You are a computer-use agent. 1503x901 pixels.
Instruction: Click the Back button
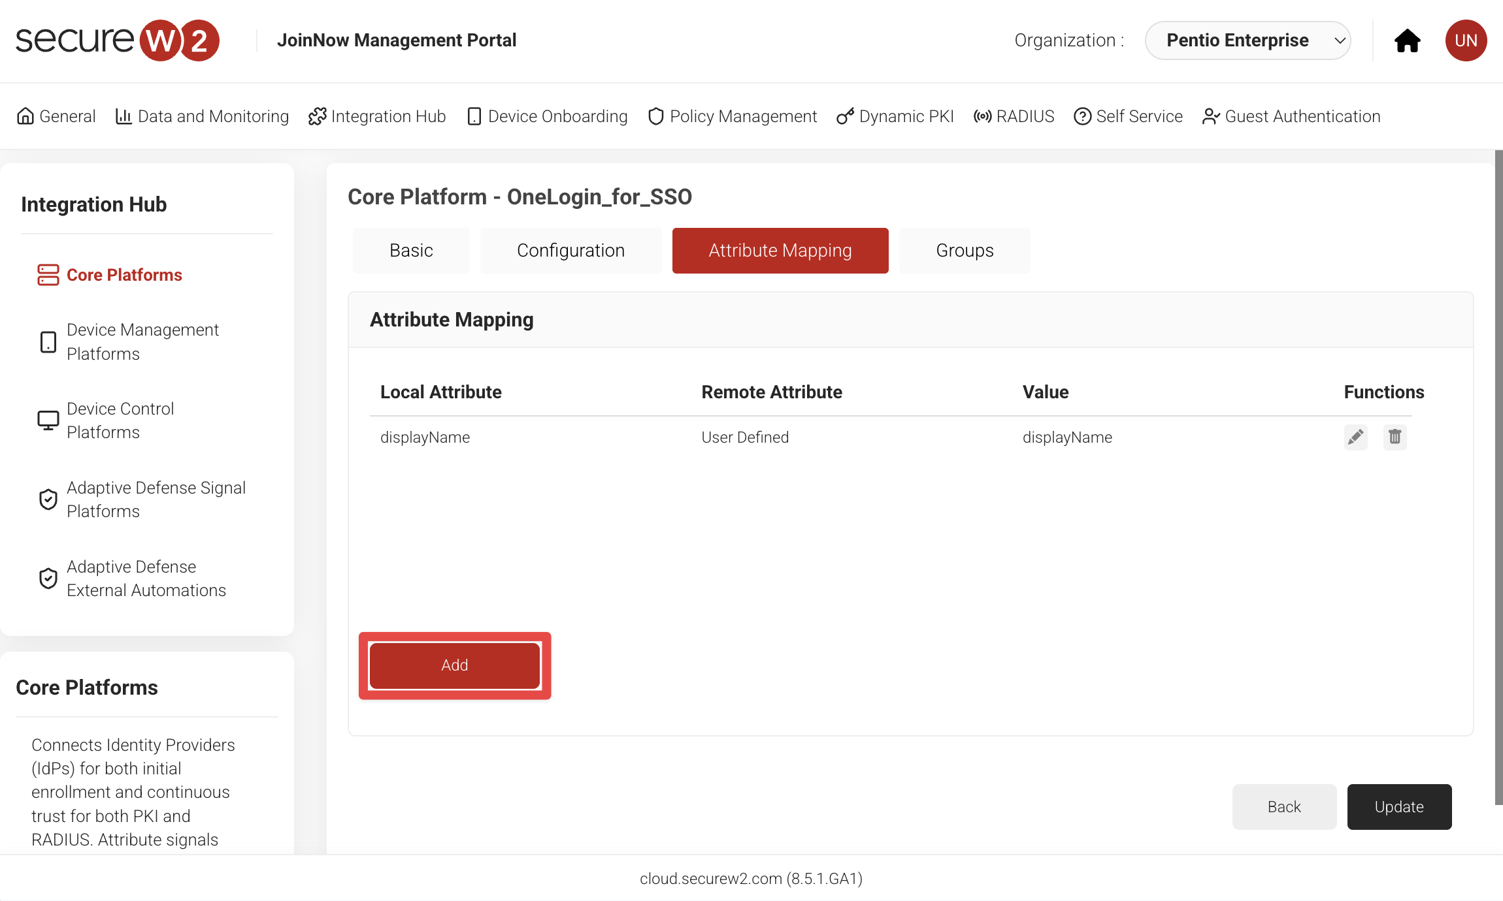[x=1284, y=807]
